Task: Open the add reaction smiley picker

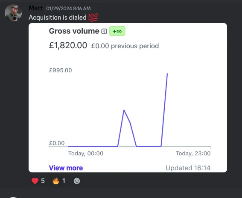Action: [77, 181]
